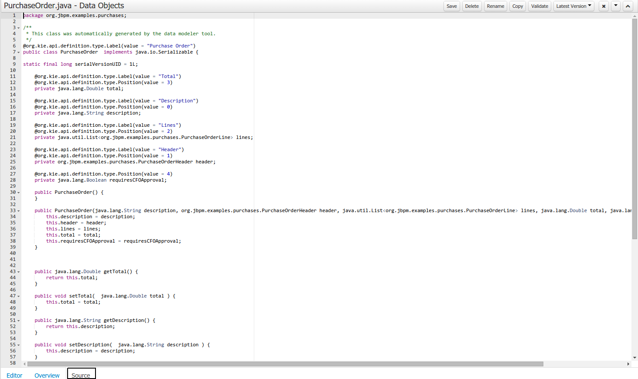
Task: Open the Latest Version dropdown
Action: coord(573,6)
